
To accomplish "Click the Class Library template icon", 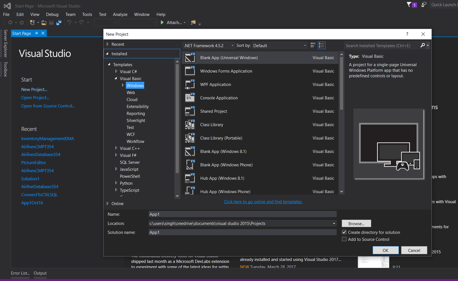I will 190,124.
